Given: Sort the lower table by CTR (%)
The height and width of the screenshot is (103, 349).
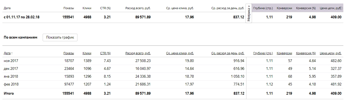Looking at the screenshot, I should coord(105,53).
